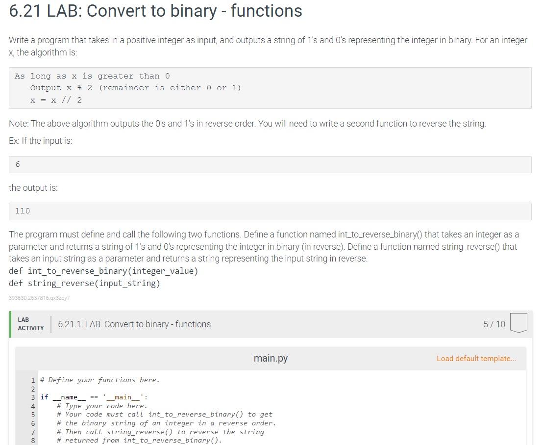Viewport: 542px width, 445px height.
Task: Click the LAB ACTIVITY label
Action: [x=29, y=324]
